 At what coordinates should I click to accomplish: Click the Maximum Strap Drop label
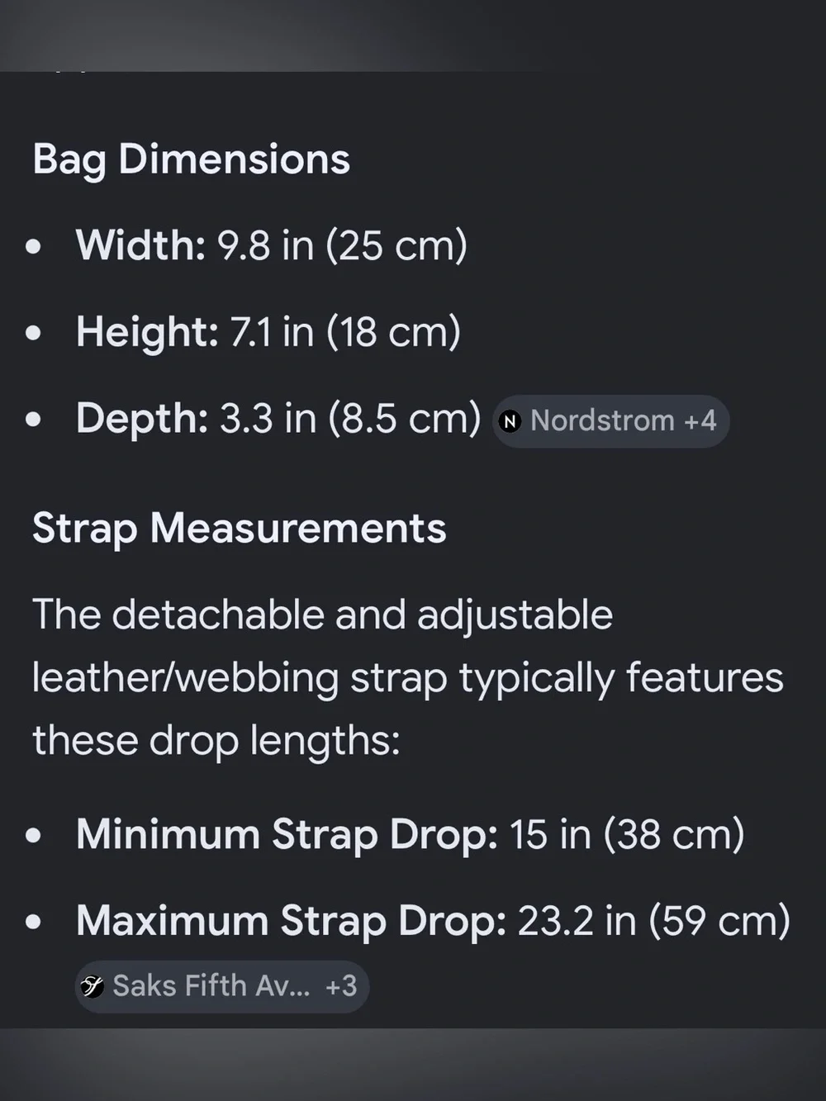(x=291, y=922)
